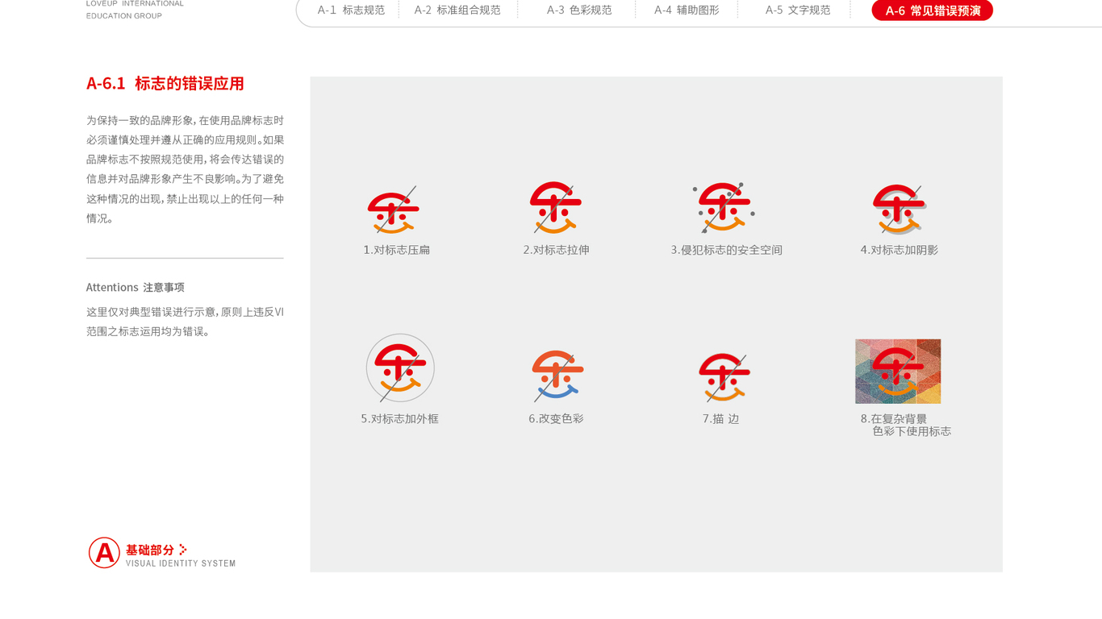Click the stretched logo above 2.对标志拉伸
1102x619 pixels.
click(556, 208)
